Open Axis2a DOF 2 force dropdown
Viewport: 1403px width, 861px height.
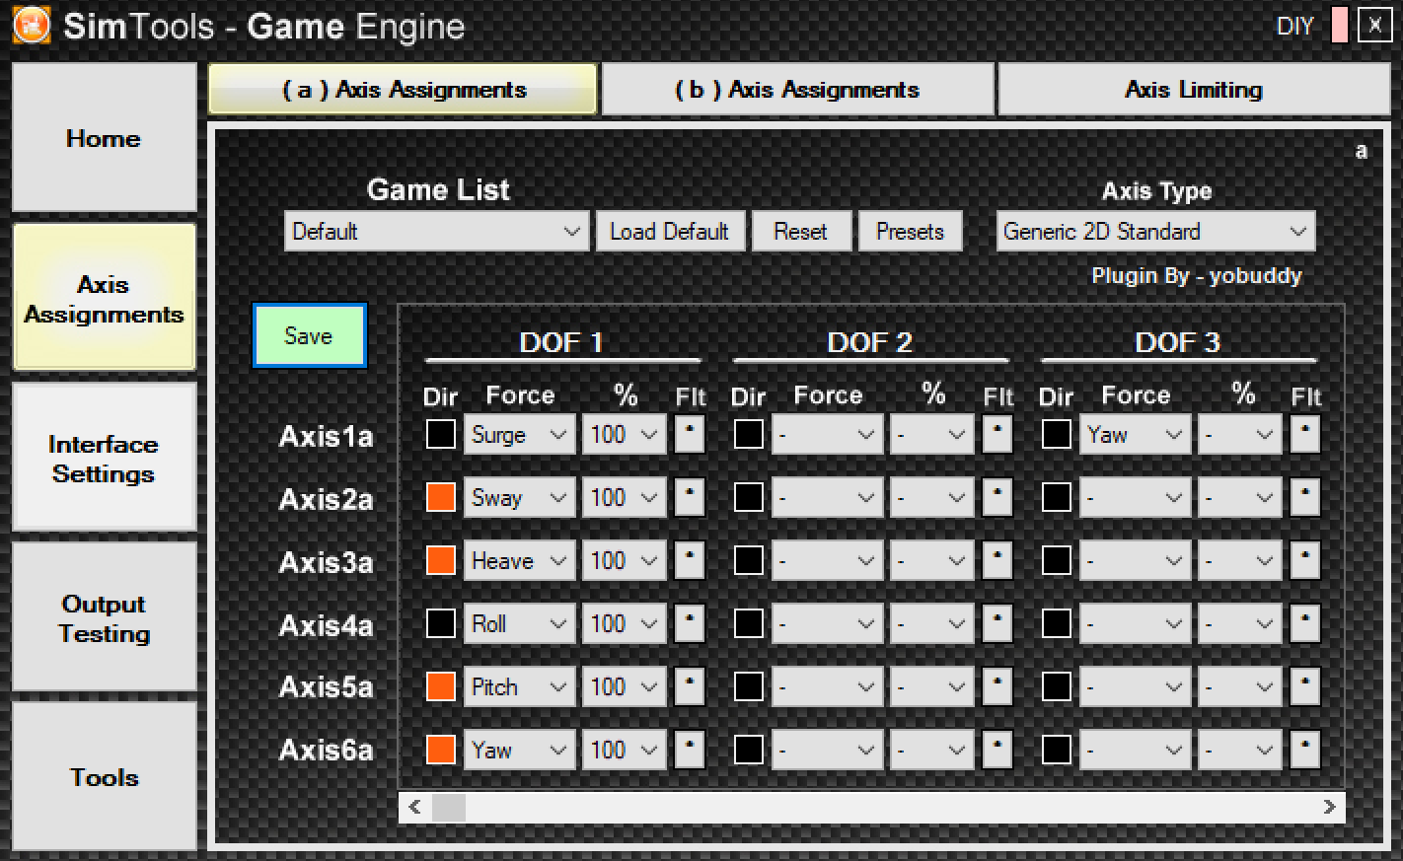[x=827, y=497]
